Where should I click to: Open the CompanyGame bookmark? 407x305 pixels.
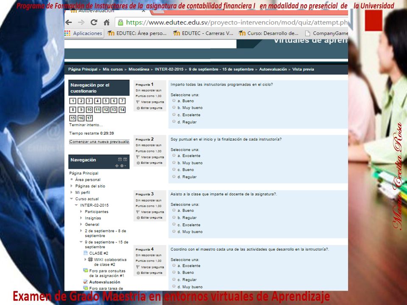pos(326,33)
